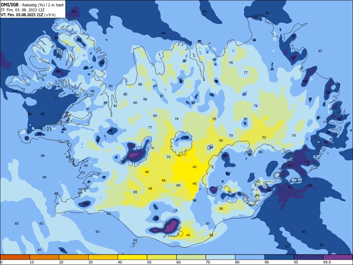The image size is (353, 265).
Task: Click the humidity value 55 on the map
Action: pyautogui.click(x=214, y=119)
